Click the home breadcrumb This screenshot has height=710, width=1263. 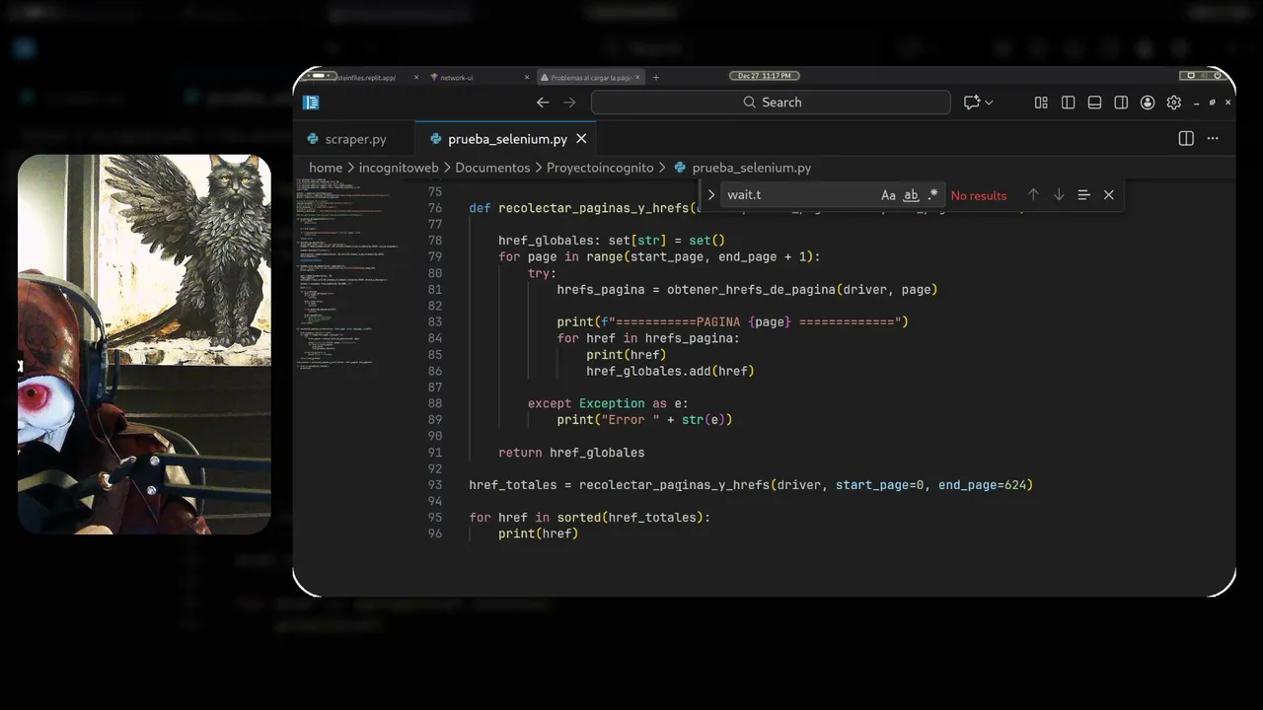[x=326, y=168]
